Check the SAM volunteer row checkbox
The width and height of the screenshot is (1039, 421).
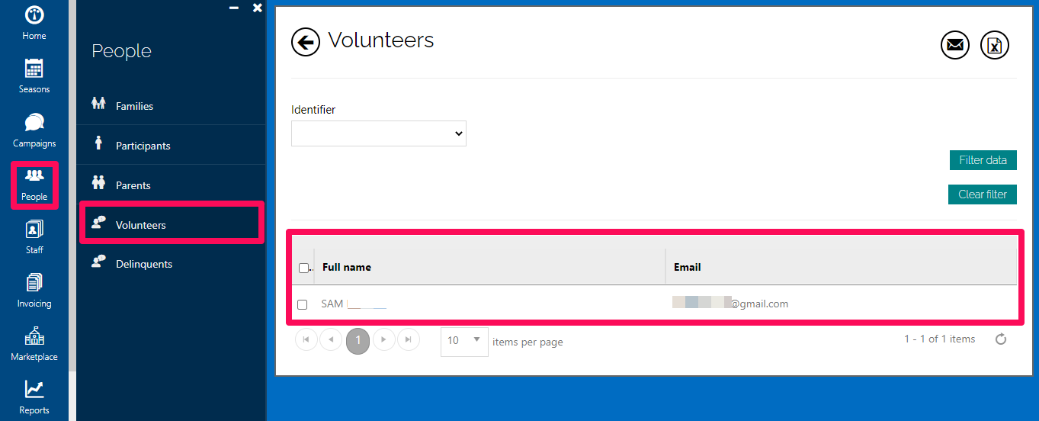[303, 304]
